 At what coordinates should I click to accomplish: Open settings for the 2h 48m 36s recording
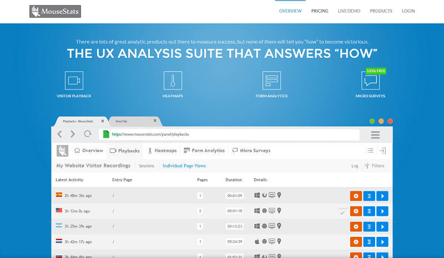[356, 196]
